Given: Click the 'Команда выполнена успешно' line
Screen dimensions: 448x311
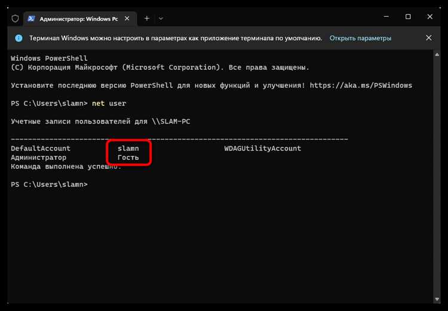Looking at the screenshot, I should 66,167.
